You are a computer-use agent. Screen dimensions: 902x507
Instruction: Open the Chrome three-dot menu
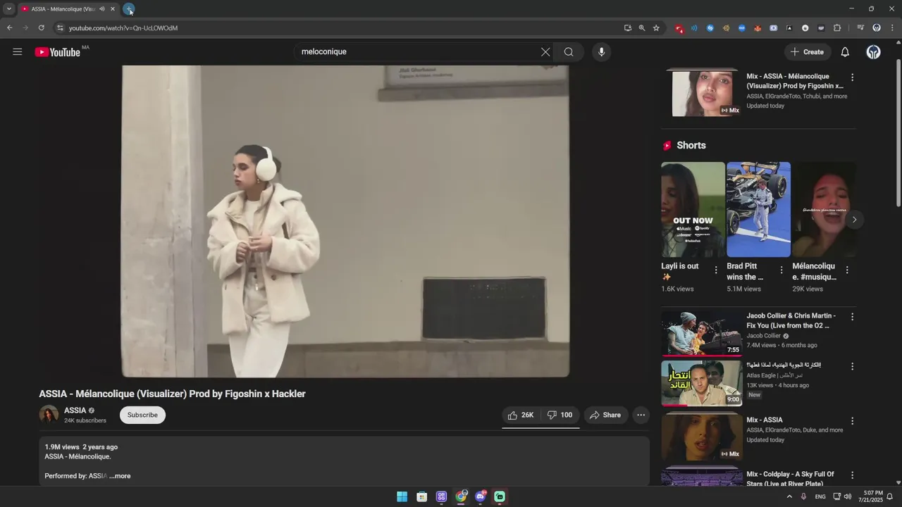click(x=891, y=28)
